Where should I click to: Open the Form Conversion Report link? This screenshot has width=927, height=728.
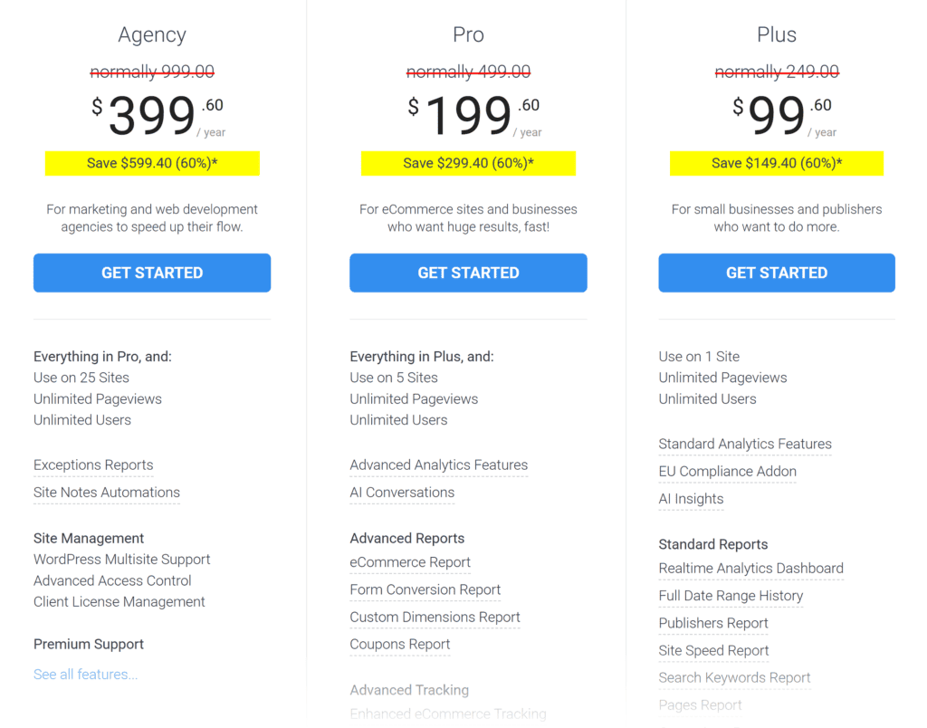[425, 589]
